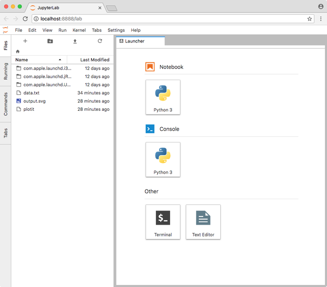Open the Text Editor launcher
This screenshot has width=327, height=287.
point(203,222)
